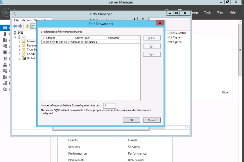The image size is (244, 162).
Task: Click the Global Logs icon in tree
Action: click(x=24, y=58)
